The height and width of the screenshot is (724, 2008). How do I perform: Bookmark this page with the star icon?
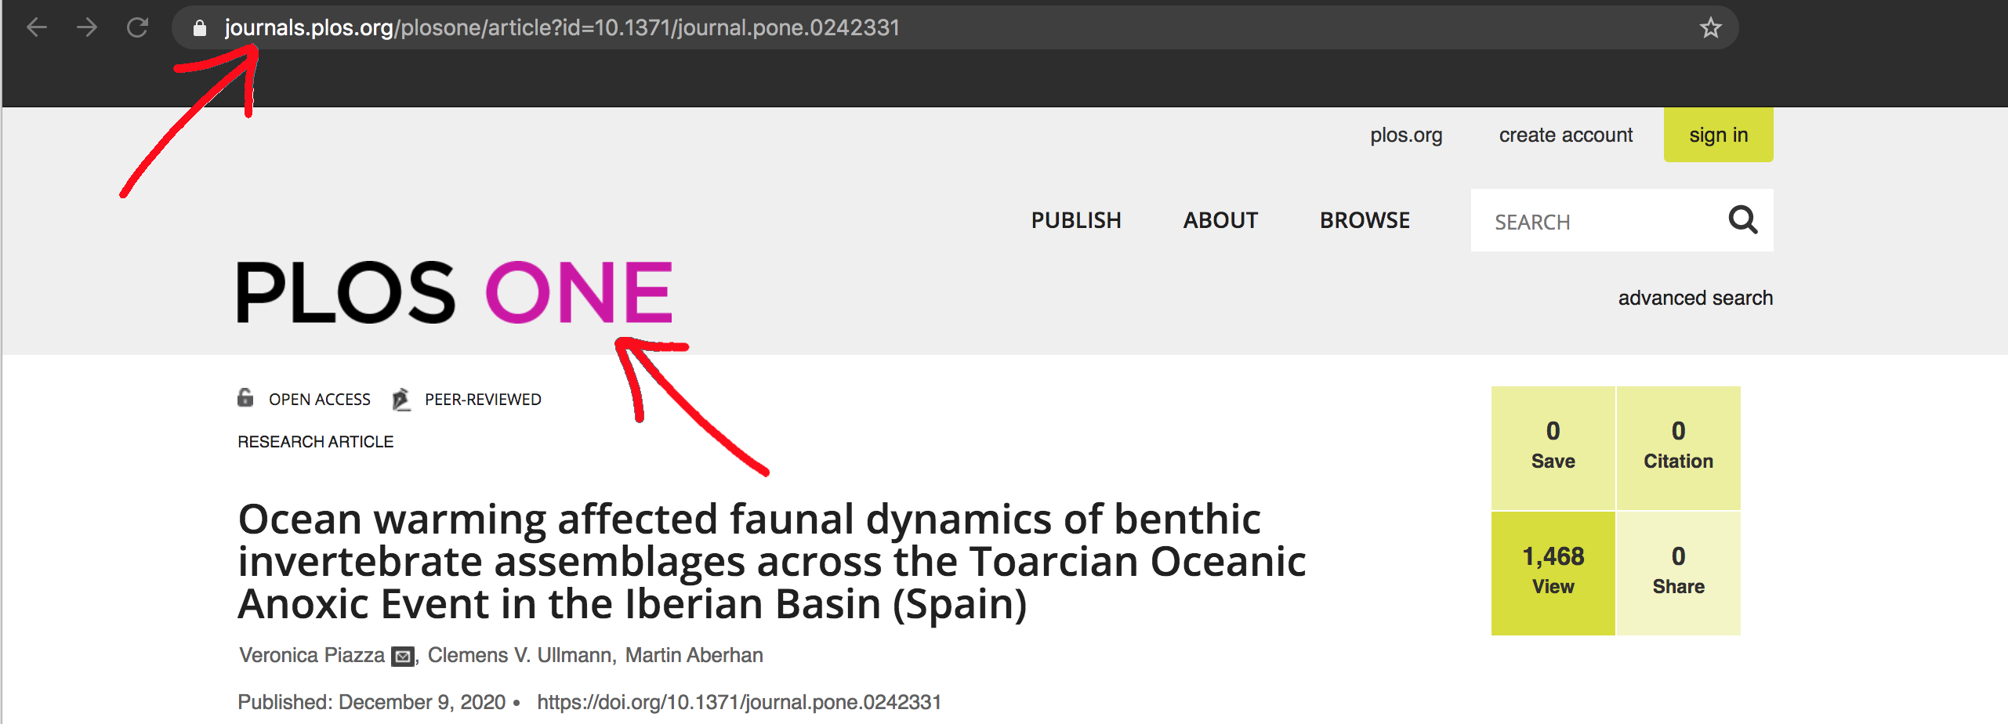[x=1710, y=28]
